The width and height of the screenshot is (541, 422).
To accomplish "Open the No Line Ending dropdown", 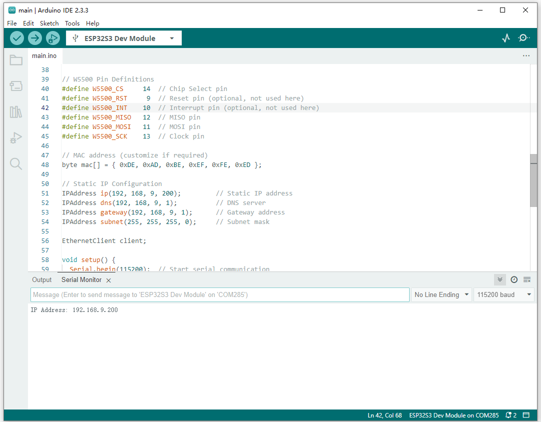I will tap(442, 294).
